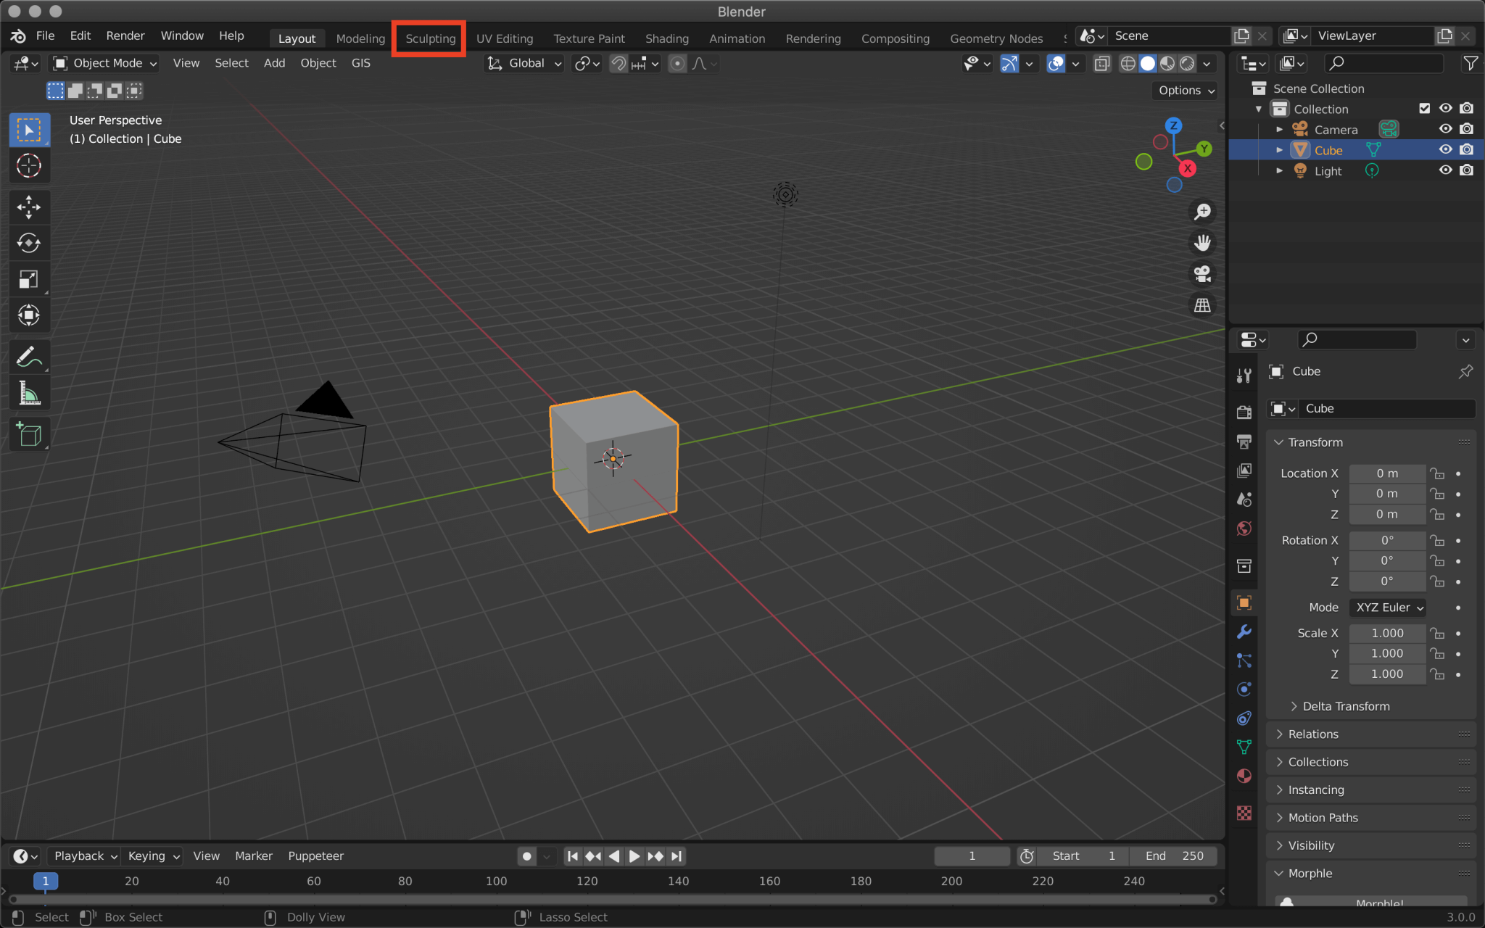
Task: Open the Add menu in the viewport header
Action: pos(273,63)
